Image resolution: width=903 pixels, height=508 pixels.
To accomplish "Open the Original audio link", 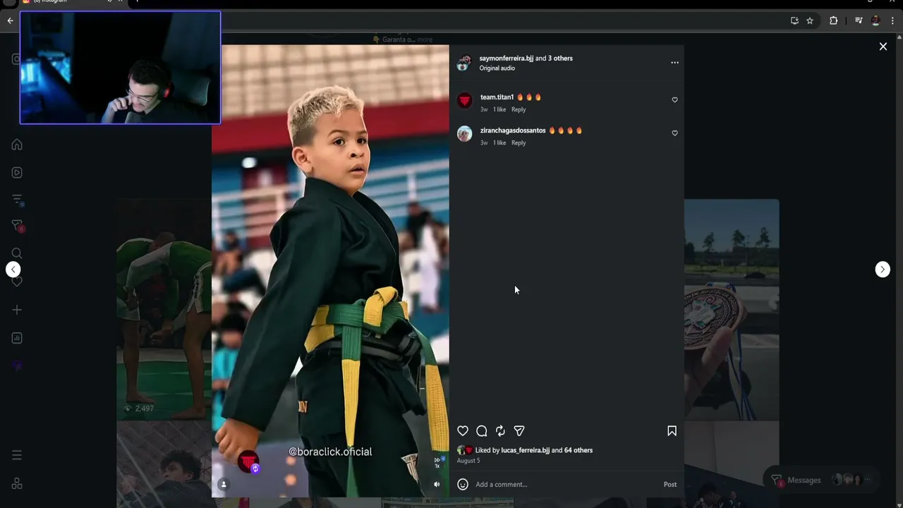I will [x=497, y=68].
